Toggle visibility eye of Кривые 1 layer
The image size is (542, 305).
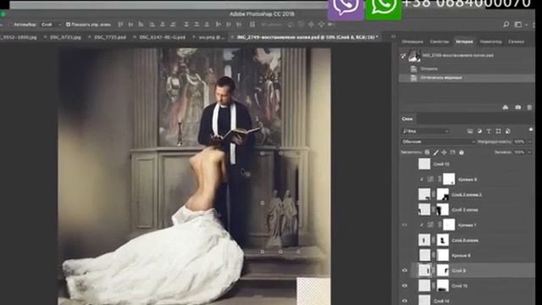pos(405,225)
